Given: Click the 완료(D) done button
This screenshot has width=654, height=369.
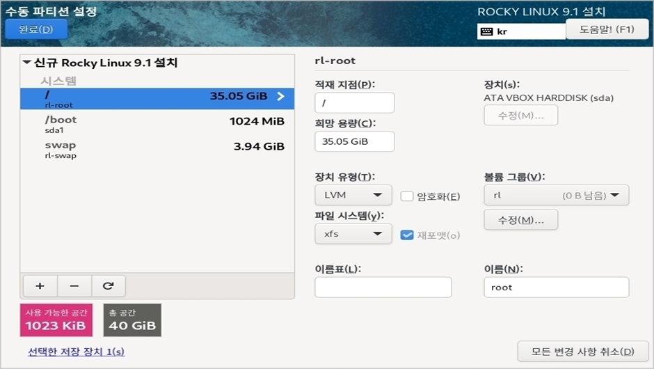Looking at the screenshot, I should (36, 29).
